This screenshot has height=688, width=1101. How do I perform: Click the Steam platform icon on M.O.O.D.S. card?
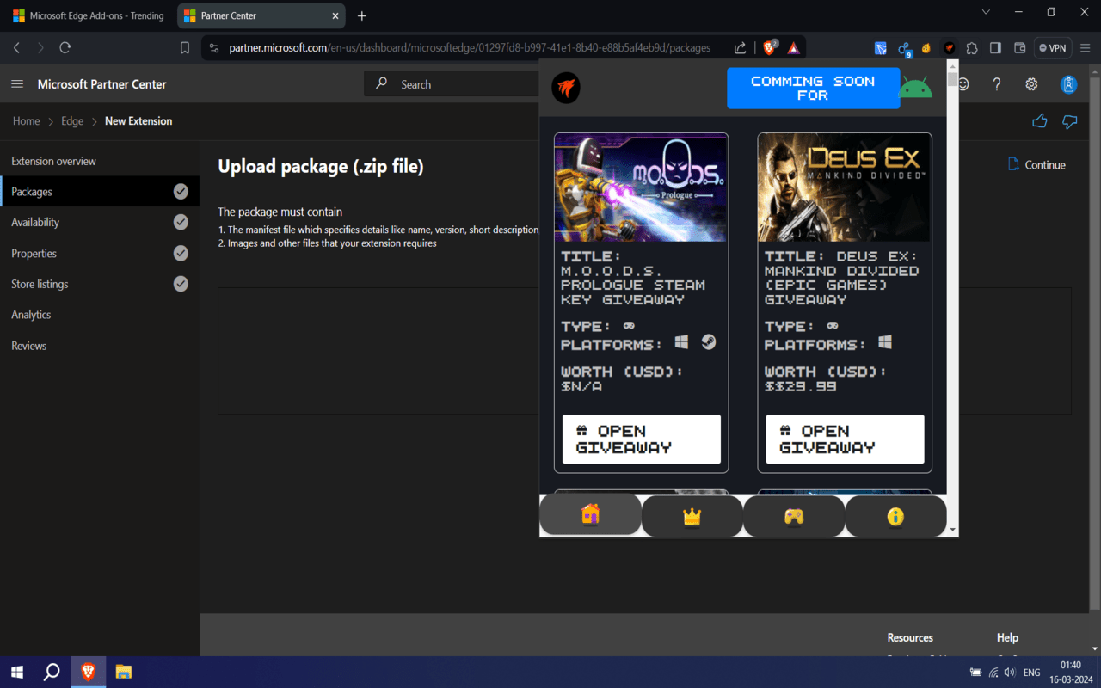point(708,342)
